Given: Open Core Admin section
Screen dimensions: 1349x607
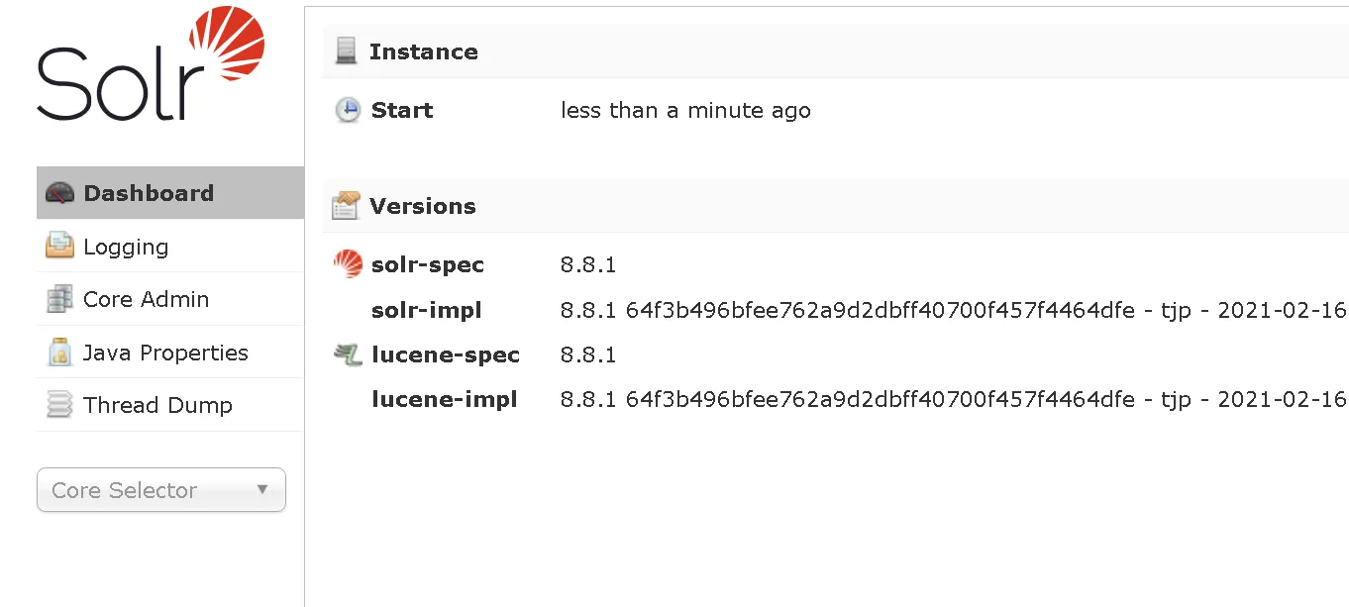Looking at the screenshot, I should click(170, 299).
